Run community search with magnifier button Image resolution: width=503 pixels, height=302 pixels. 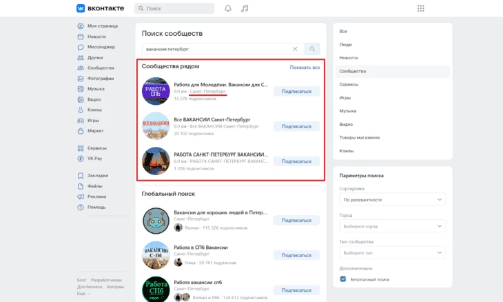(312, 49)
